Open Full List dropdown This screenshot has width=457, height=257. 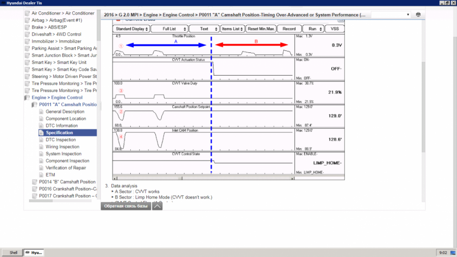[170, 29]
